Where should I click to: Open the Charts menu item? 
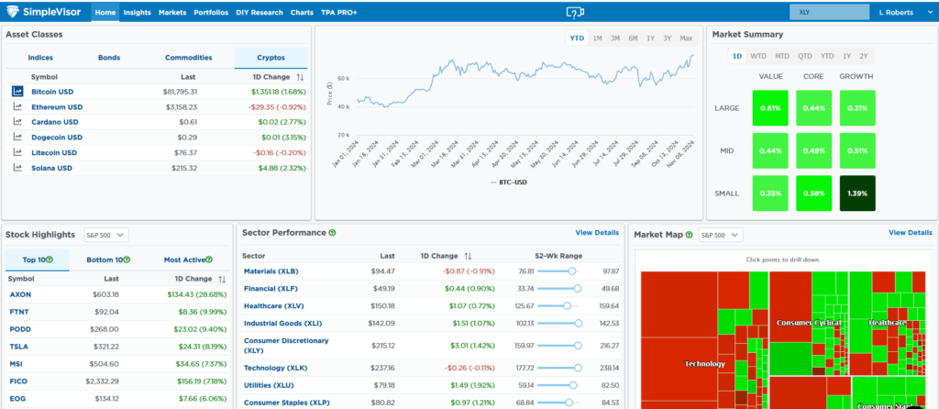[302, 12]
